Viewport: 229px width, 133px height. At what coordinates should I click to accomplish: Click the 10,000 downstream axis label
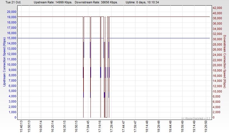(x=217, y=91)
